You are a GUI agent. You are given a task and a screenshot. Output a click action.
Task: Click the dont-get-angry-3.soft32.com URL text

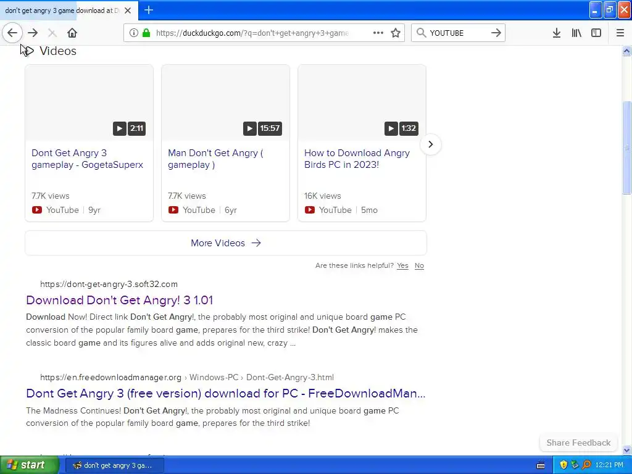coord(109,284)
